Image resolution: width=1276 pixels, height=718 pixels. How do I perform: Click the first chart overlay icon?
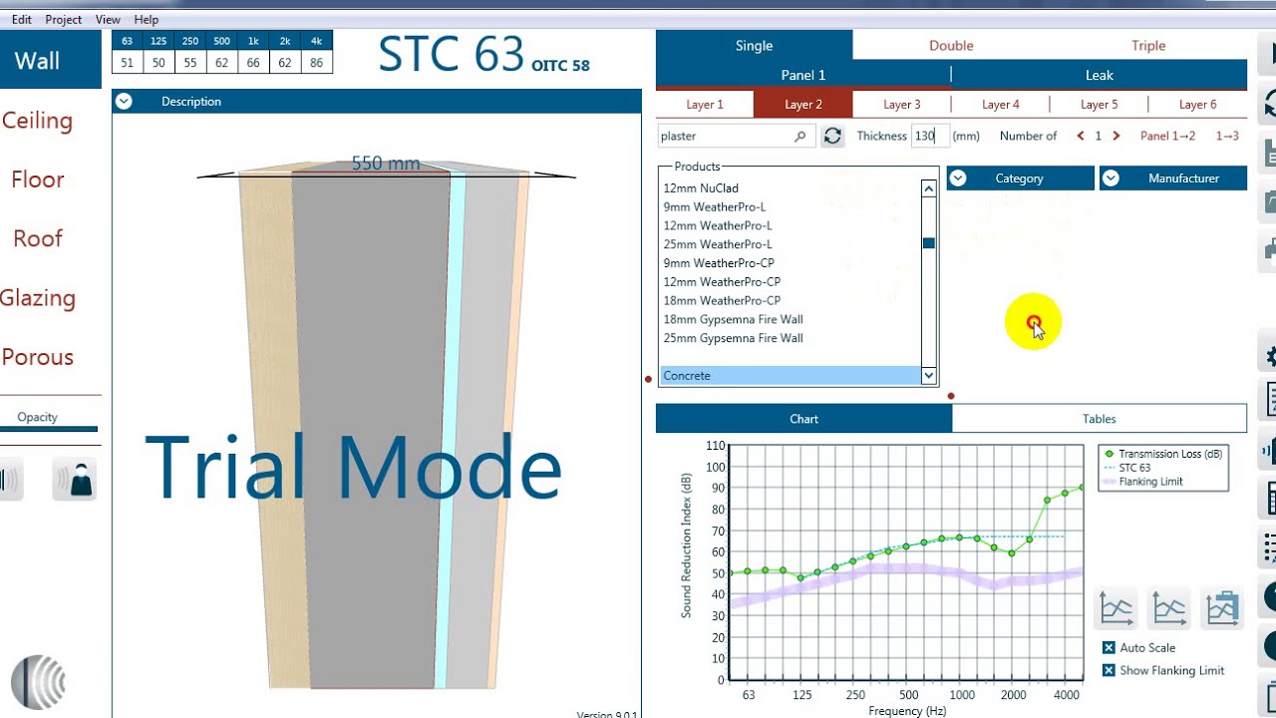pos(1116,607)
